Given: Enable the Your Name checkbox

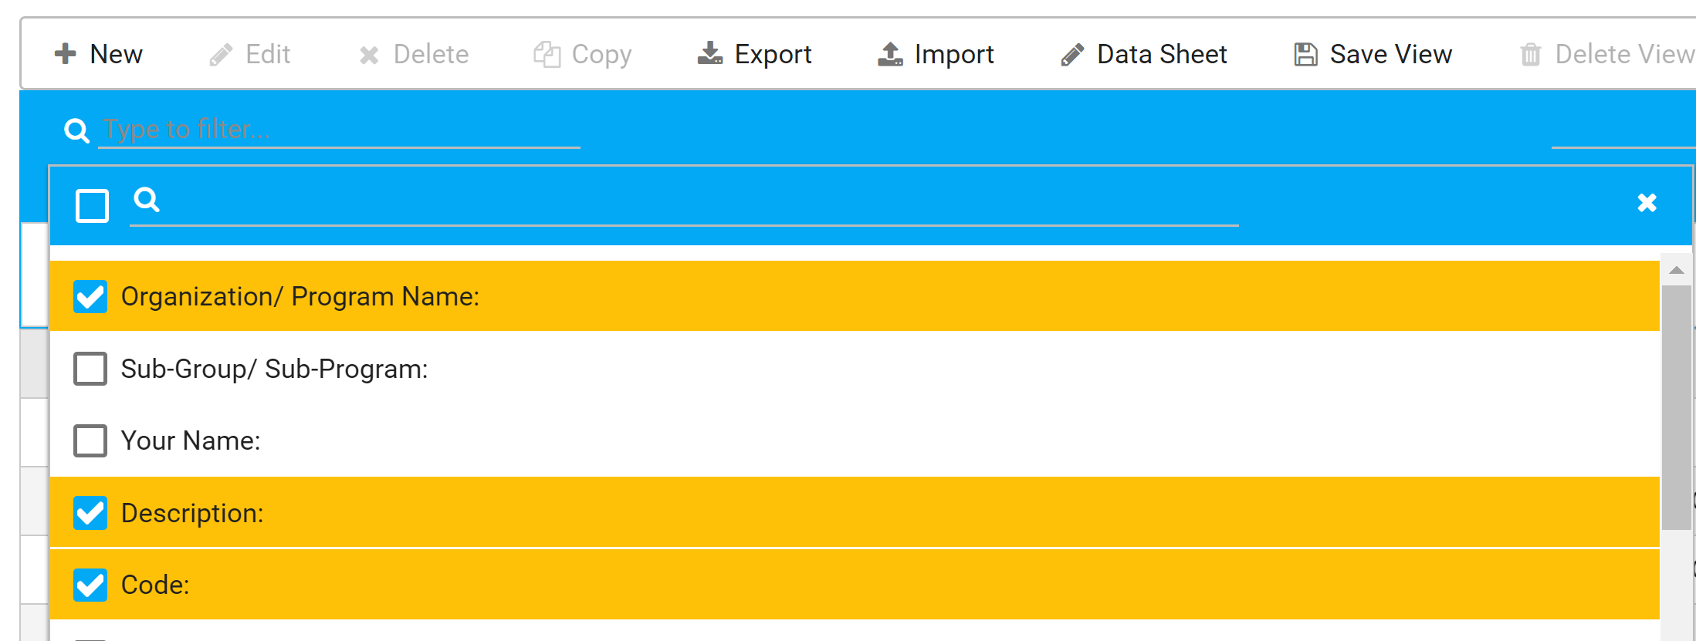Looking at the screenshot, I should click(x=90, y=440).
